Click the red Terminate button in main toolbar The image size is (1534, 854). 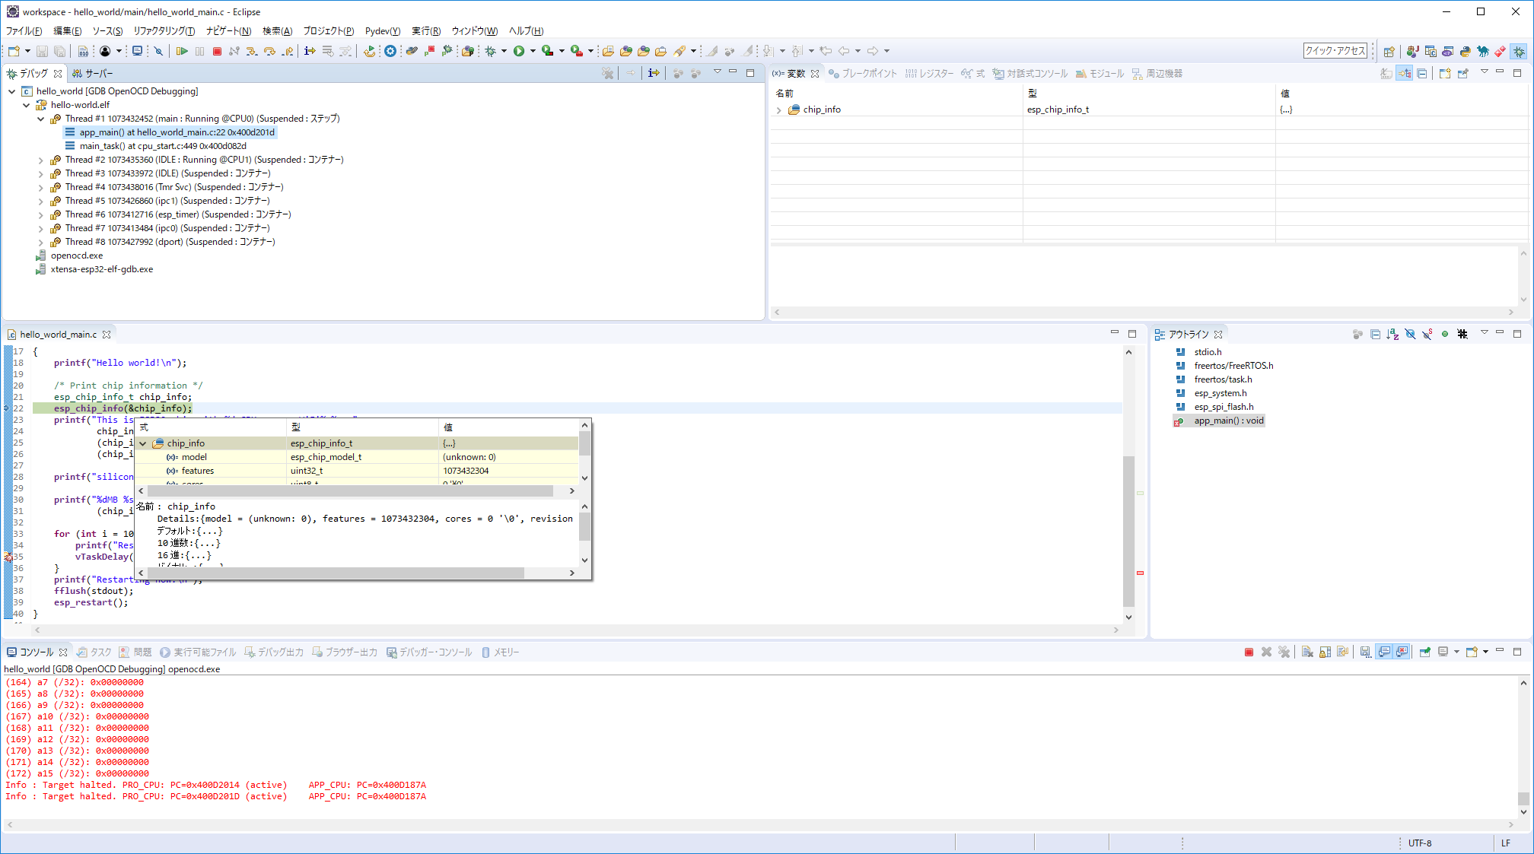tap(217, 51)
